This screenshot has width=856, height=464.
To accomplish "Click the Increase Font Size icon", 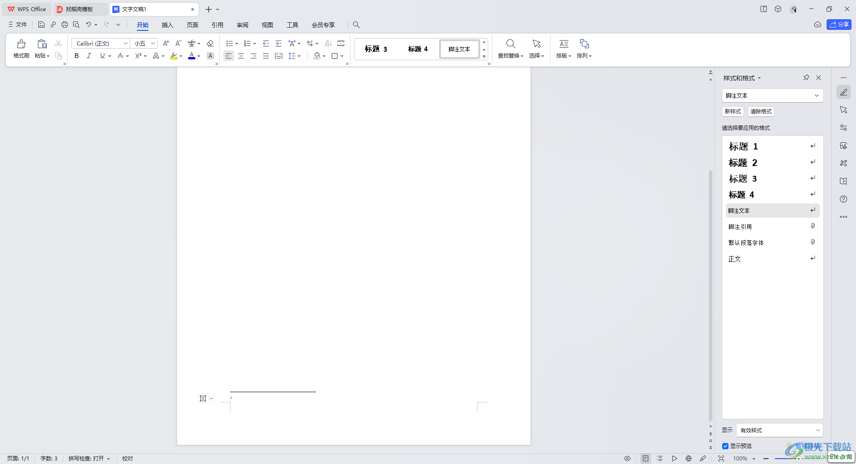I will click(x=166, y=43).
